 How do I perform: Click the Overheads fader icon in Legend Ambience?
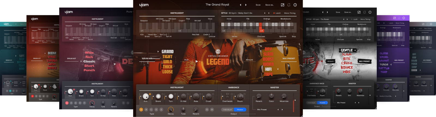click(x=228, y=96)
